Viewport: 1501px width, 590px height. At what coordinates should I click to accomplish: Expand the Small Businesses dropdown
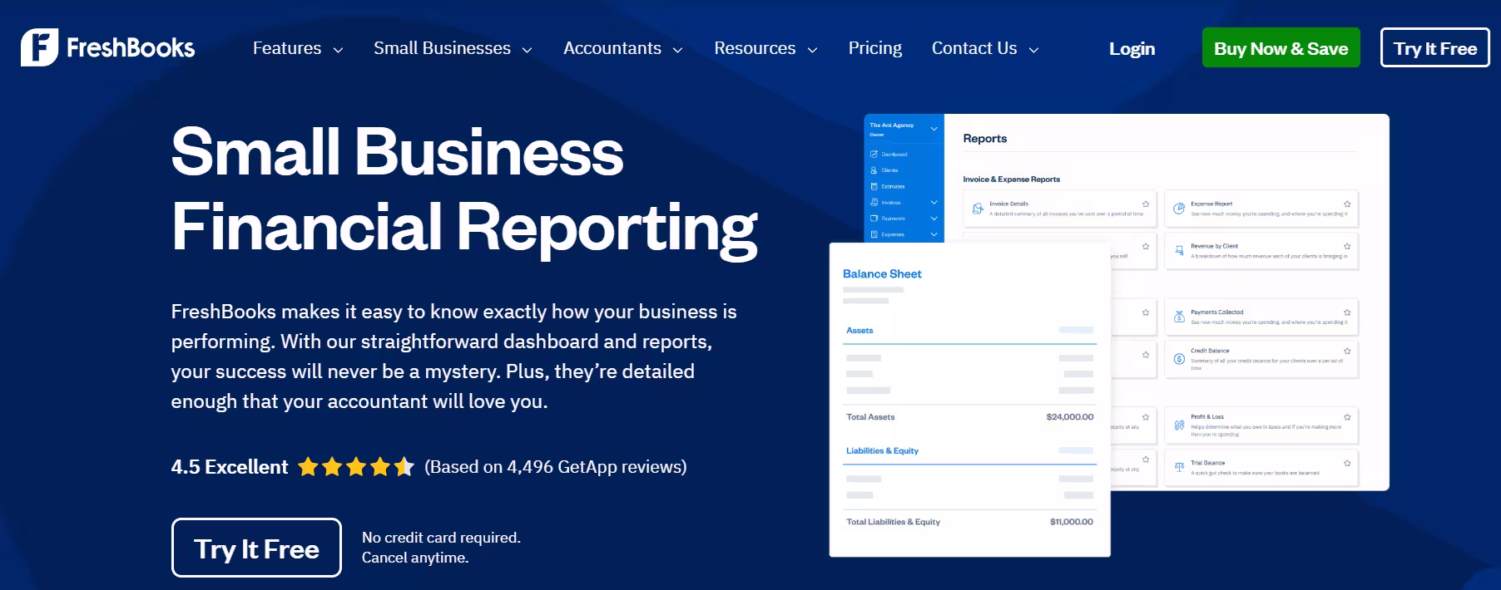coord(452,49)
